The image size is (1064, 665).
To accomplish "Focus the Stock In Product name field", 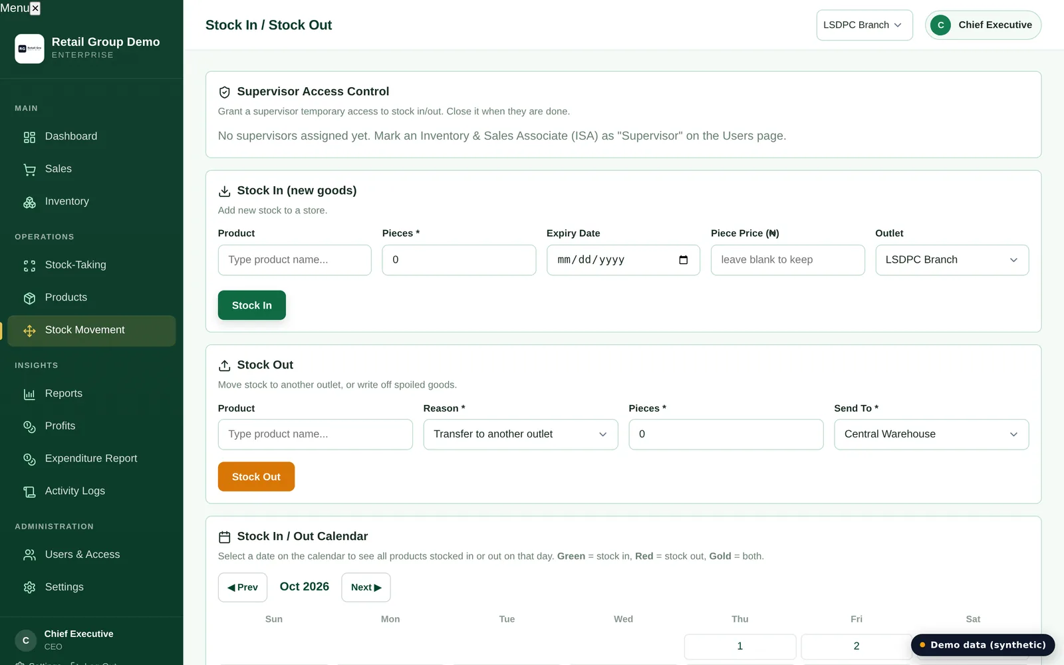I will click(295, 260).
